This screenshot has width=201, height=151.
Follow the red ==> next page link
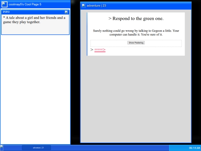point(100,50)
